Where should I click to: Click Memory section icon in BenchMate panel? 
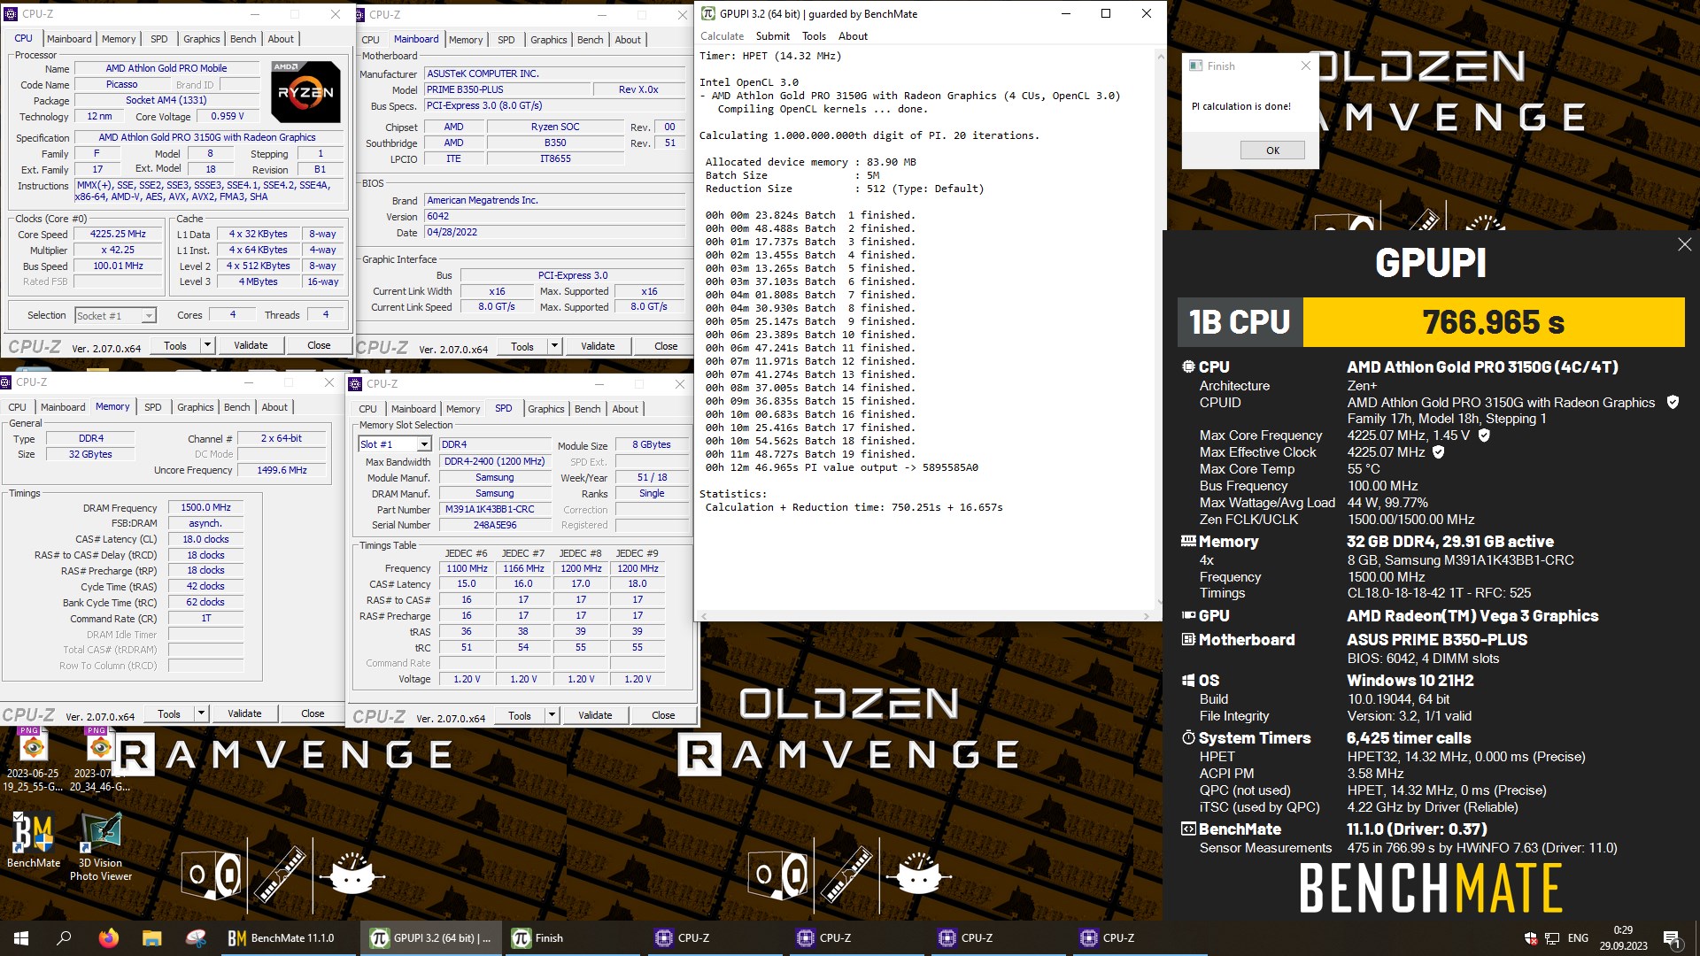[1188, 541]
